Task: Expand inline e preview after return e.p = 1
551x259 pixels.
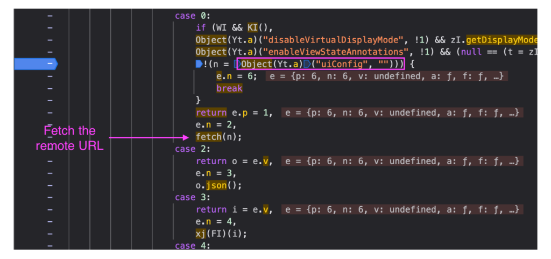Action: point(401,113)
